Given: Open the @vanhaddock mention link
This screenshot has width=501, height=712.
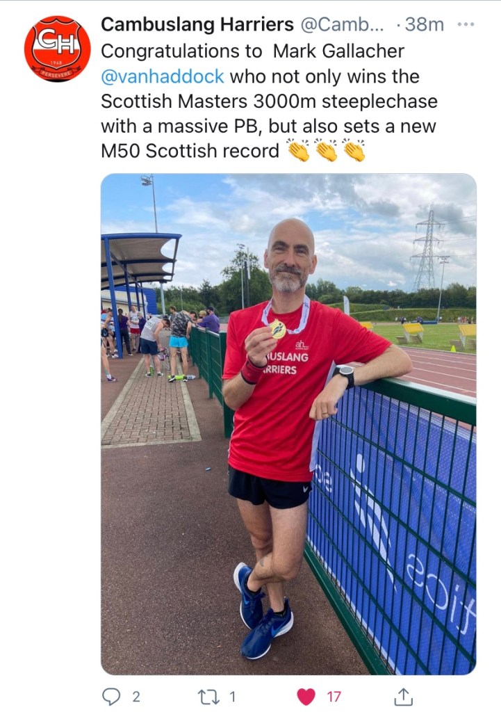Looking at the screenshot, I should point(163,76).
